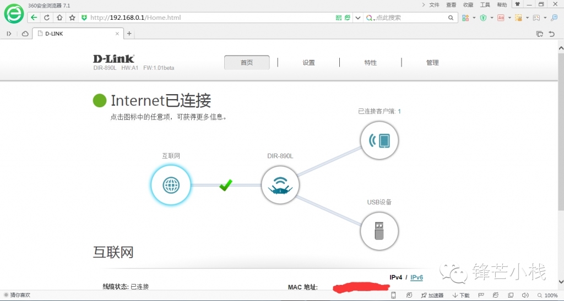Expand dropdown next to game icon
Screen dimensions: 564x301
pos(545,18)
